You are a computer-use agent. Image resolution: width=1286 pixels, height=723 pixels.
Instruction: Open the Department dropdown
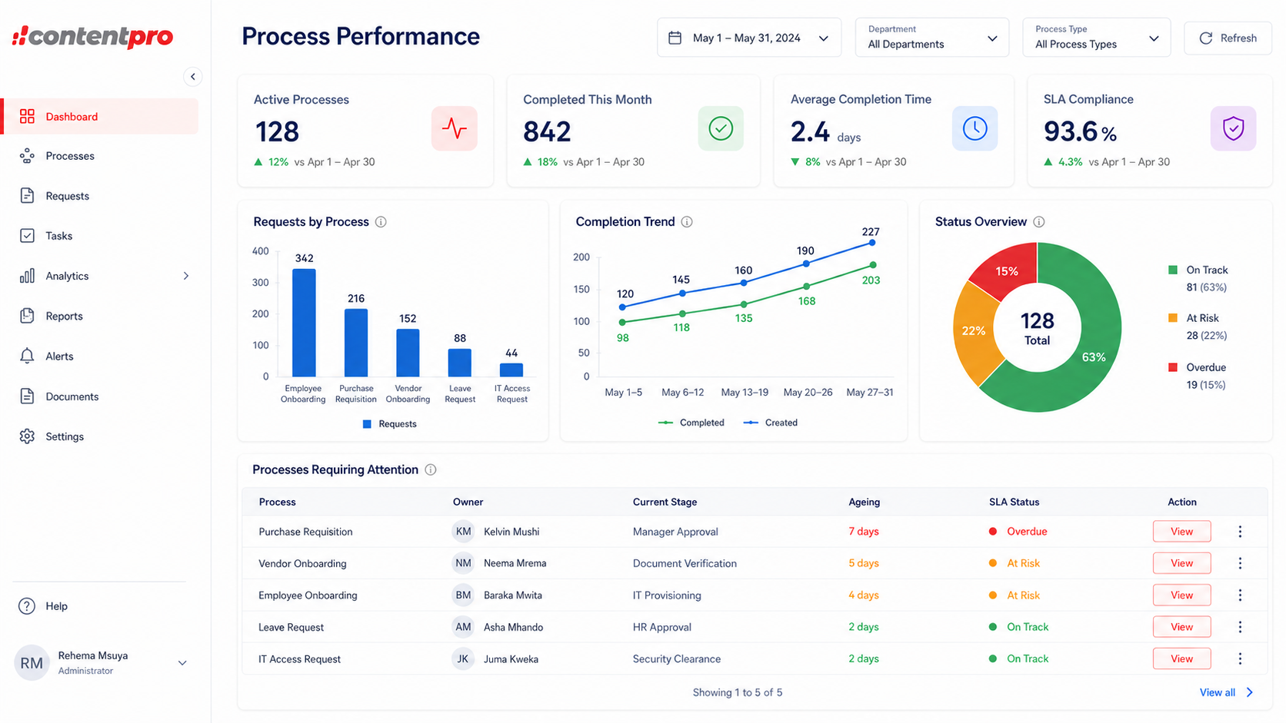[931, 38]
